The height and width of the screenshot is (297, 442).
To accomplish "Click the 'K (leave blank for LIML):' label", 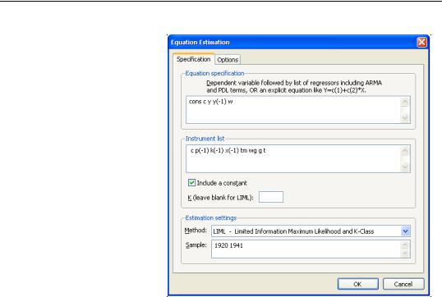I will pos(220,198).
